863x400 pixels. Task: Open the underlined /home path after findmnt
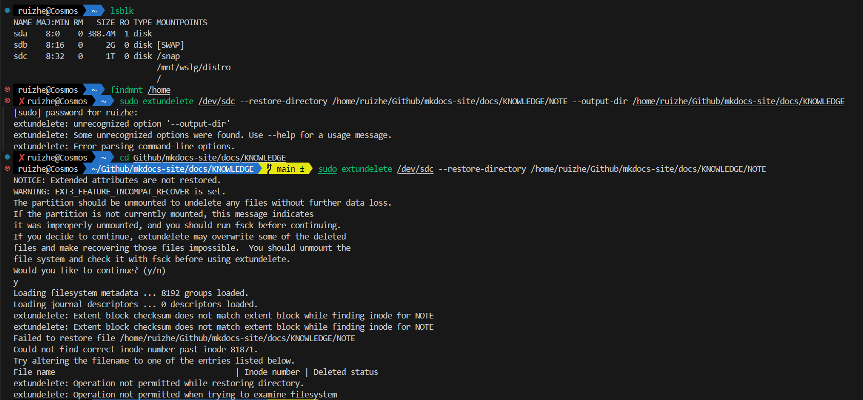pos(159,90)
